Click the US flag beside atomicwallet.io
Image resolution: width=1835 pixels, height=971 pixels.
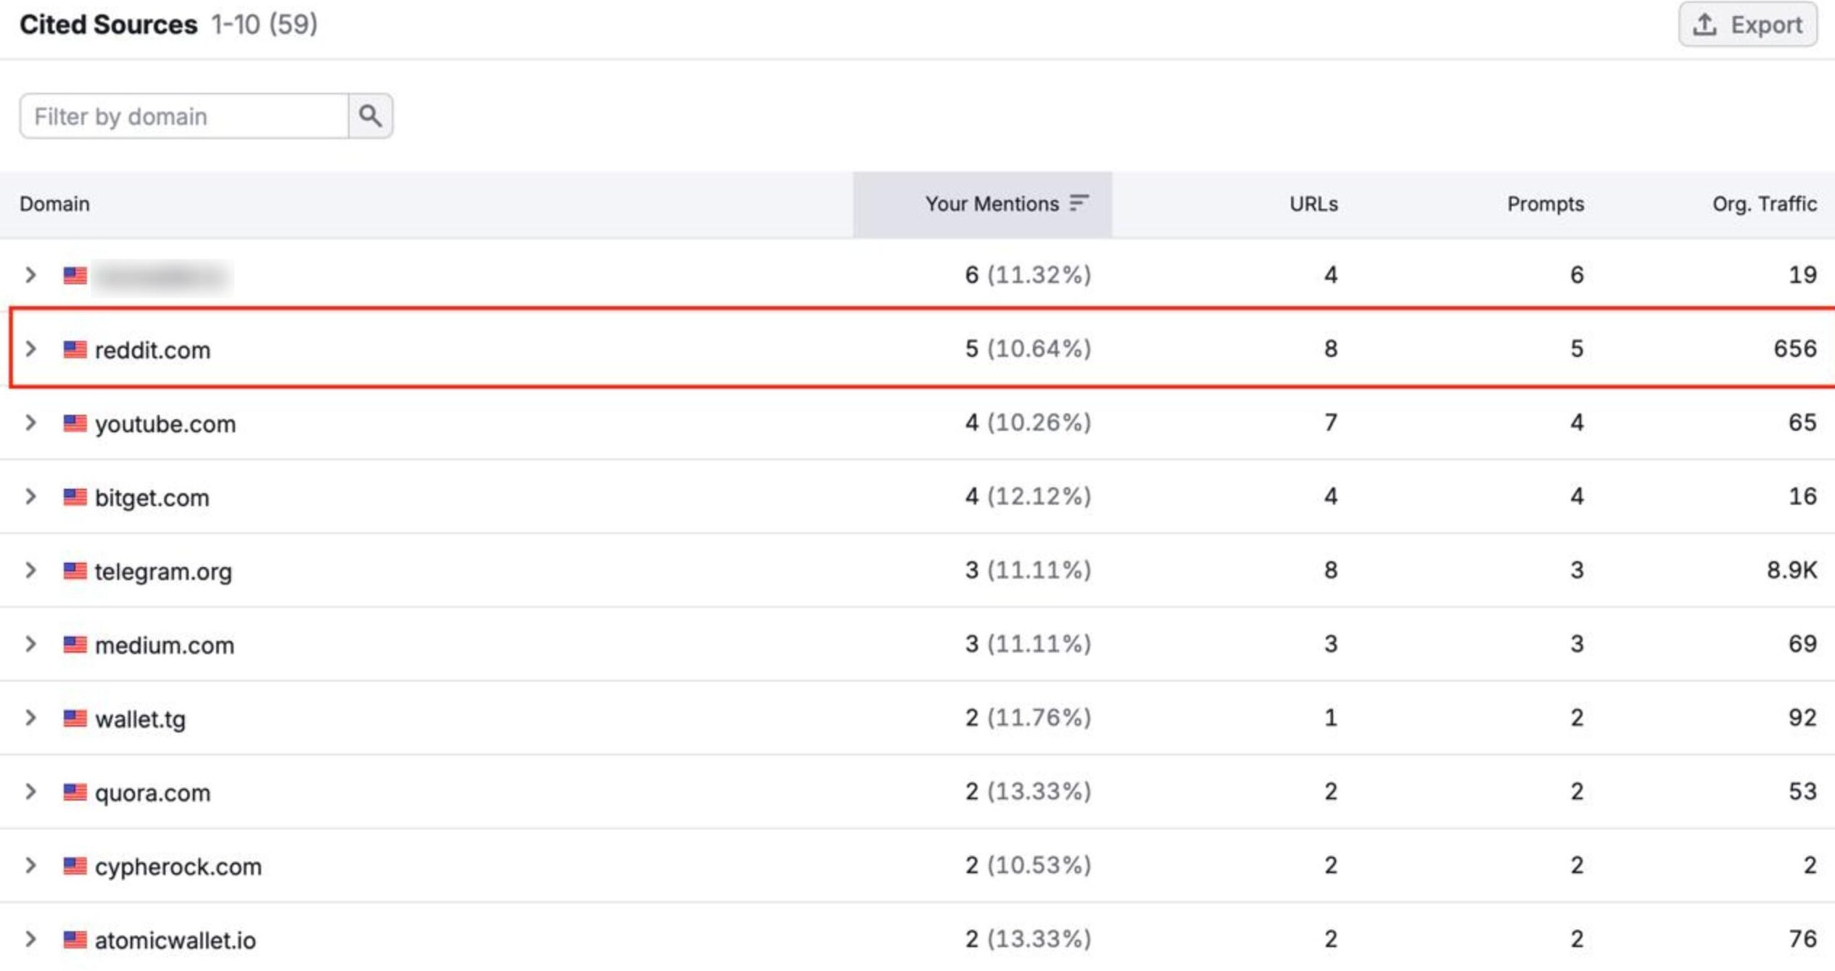click(75, 941)
